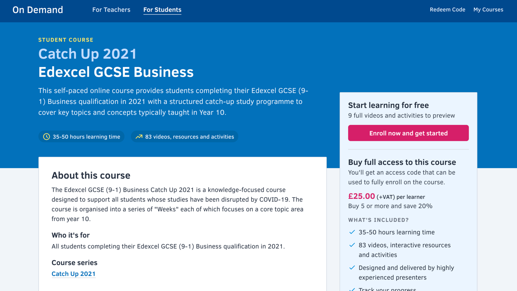Click the About this course heading
The image size is (517, 291).
(x=91, y=175)
